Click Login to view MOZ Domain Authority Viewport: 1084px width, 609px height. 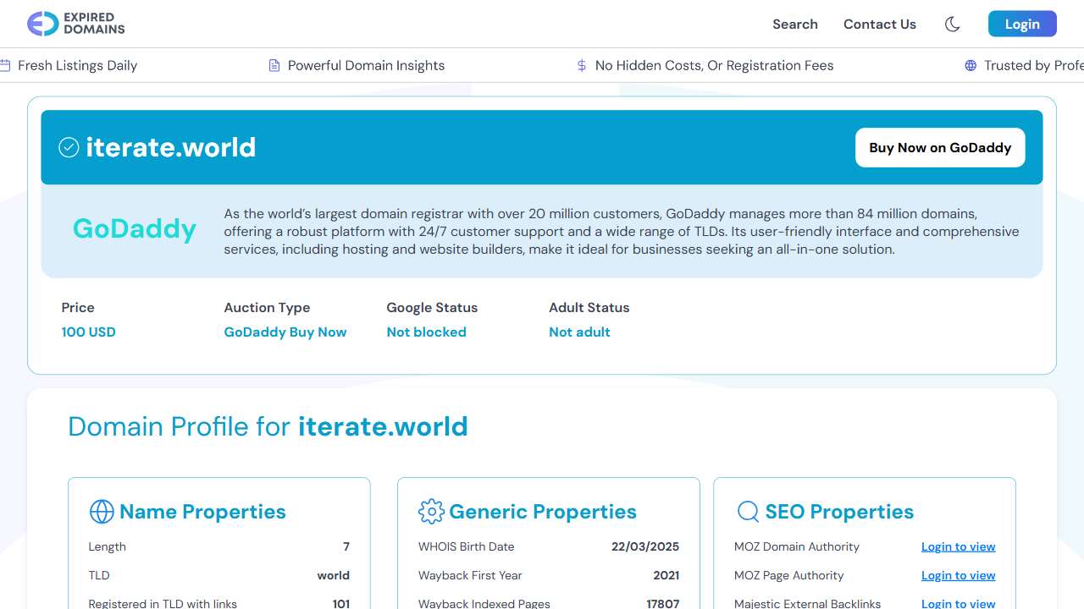[x=958, y=546]
